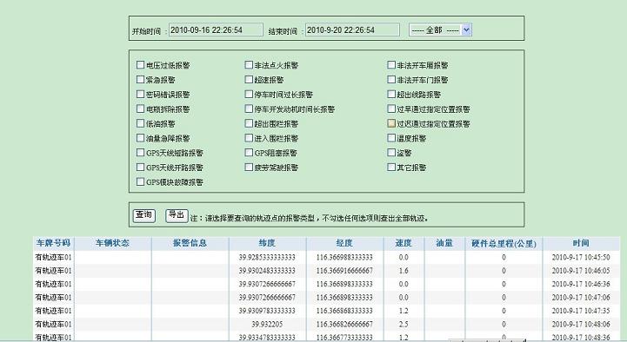Enable the 超出围栏报警 checkbox
Viewport: 627px width, 342px height.
[x=249, y=123]
